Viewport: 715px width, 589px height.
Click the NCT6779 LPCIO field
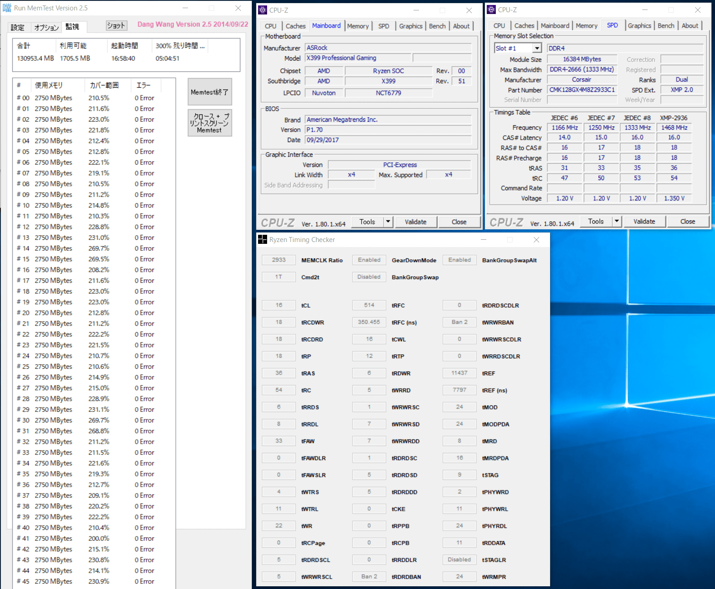tap(389, 93)
